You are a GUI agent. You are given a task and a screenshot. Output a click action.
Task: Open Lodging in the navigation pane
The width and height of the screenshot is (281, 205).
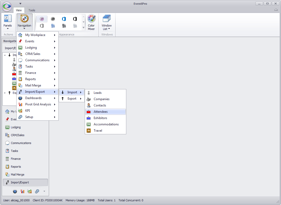tap(26, 127)
